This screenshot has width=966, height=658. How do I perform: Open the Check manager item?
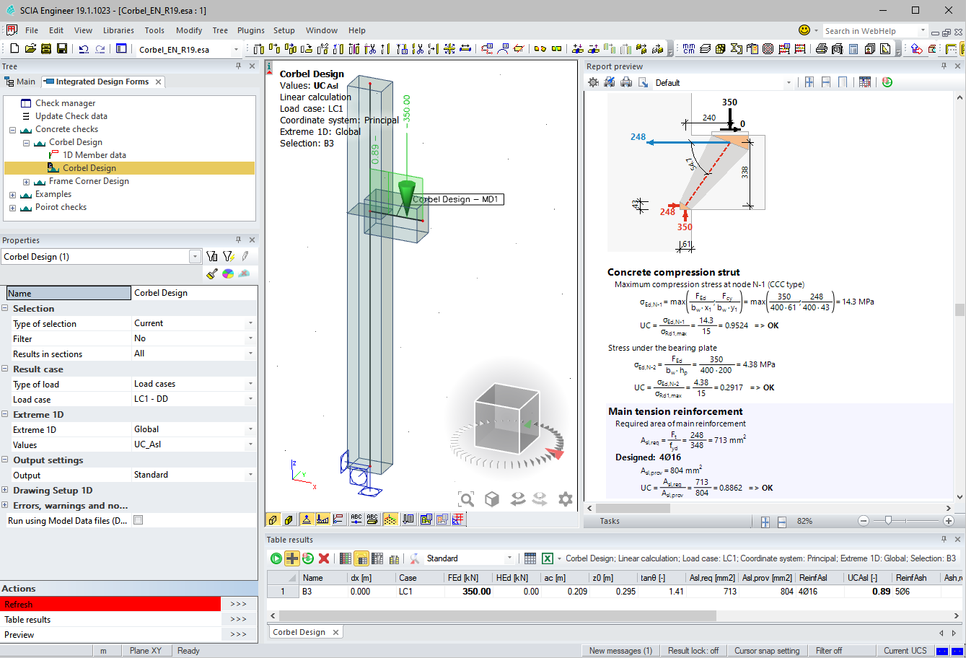click(x=65, y=103)
